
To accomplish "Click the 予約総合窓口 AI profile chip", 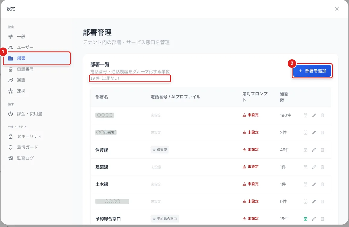I will tap(165, 219).
